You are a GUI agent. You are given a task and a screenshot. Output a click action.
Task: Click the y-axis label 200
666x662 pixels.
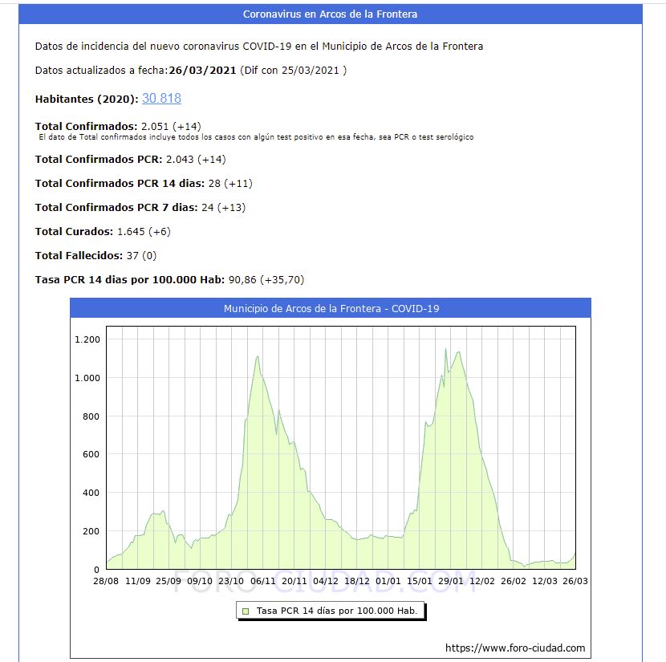(91, 531)
